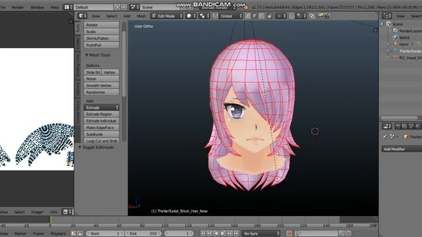
Task: Add a new screen layout with plus icon
Action: click(117, 7)
